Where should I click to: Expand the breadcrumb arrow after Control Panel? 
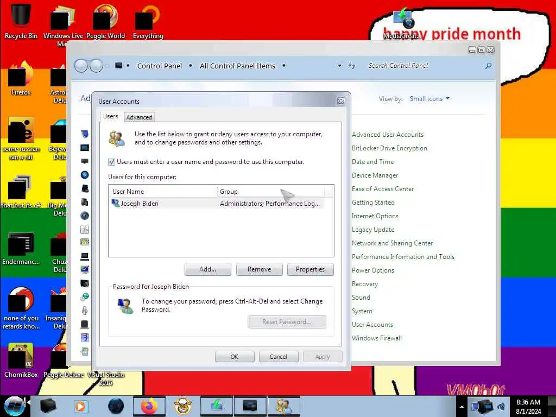[191, 66]
